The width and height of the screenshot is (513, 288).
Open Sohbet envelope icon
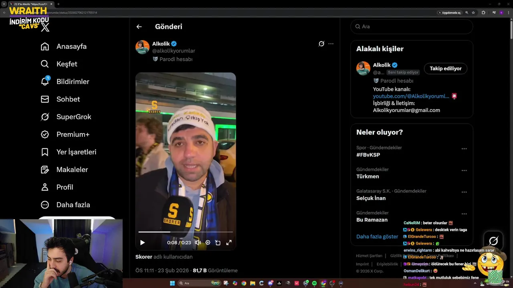tap(45, 99)
